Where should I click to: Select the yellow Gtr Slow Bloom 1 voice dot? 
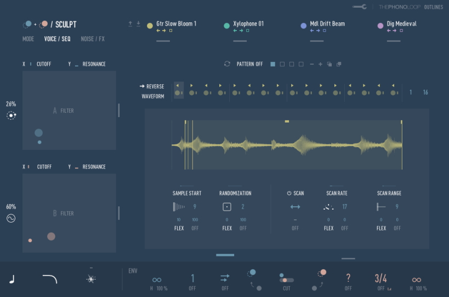coord(150,26)
